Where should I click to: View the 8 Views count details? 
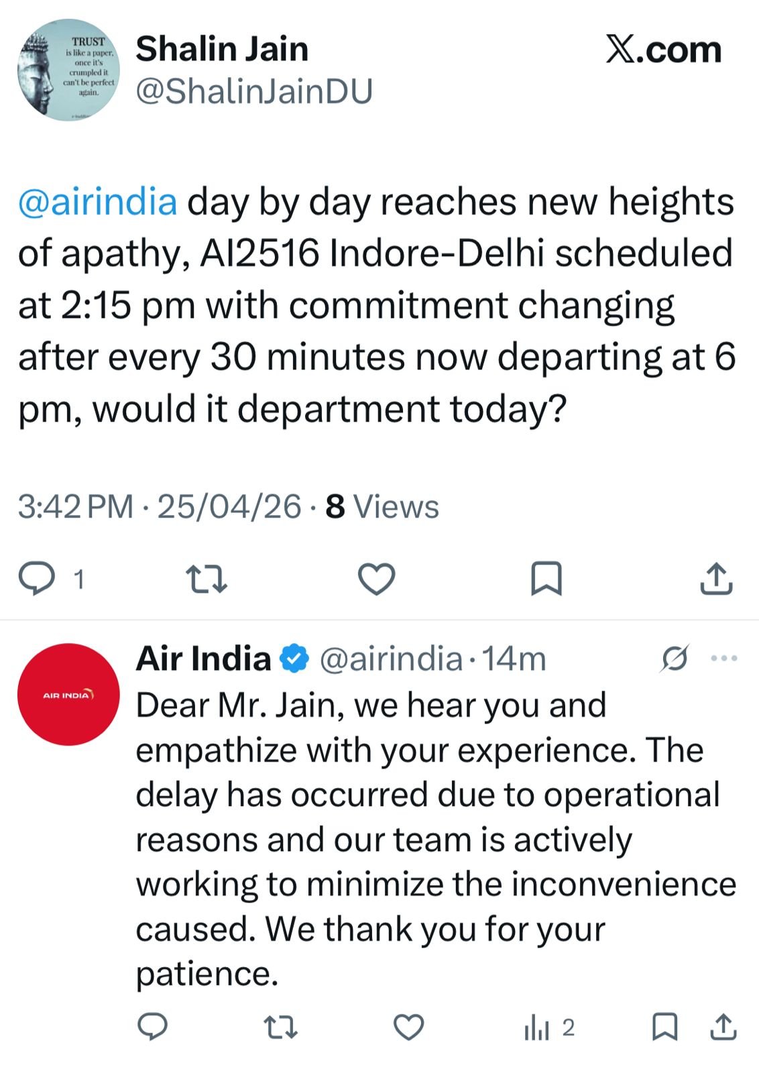(x=382, y=507)
